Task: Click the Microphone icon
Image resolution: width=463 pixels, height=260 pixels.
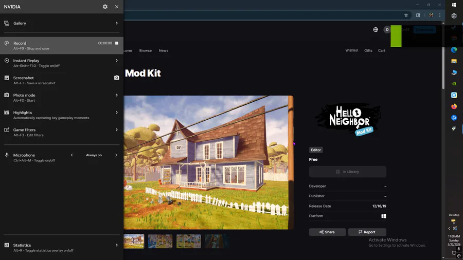Action: [x=7, y=155]
